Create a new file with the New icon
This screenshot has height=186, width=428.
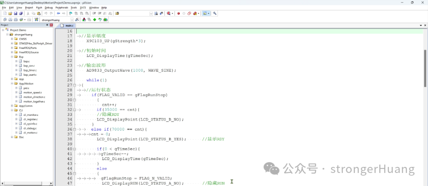pos(5,13)
